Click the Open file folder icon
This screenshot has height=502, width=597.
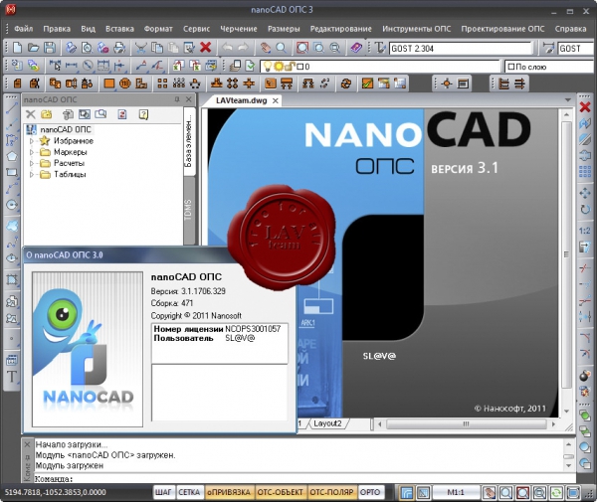pyautogui.click(x=33, y=48)
